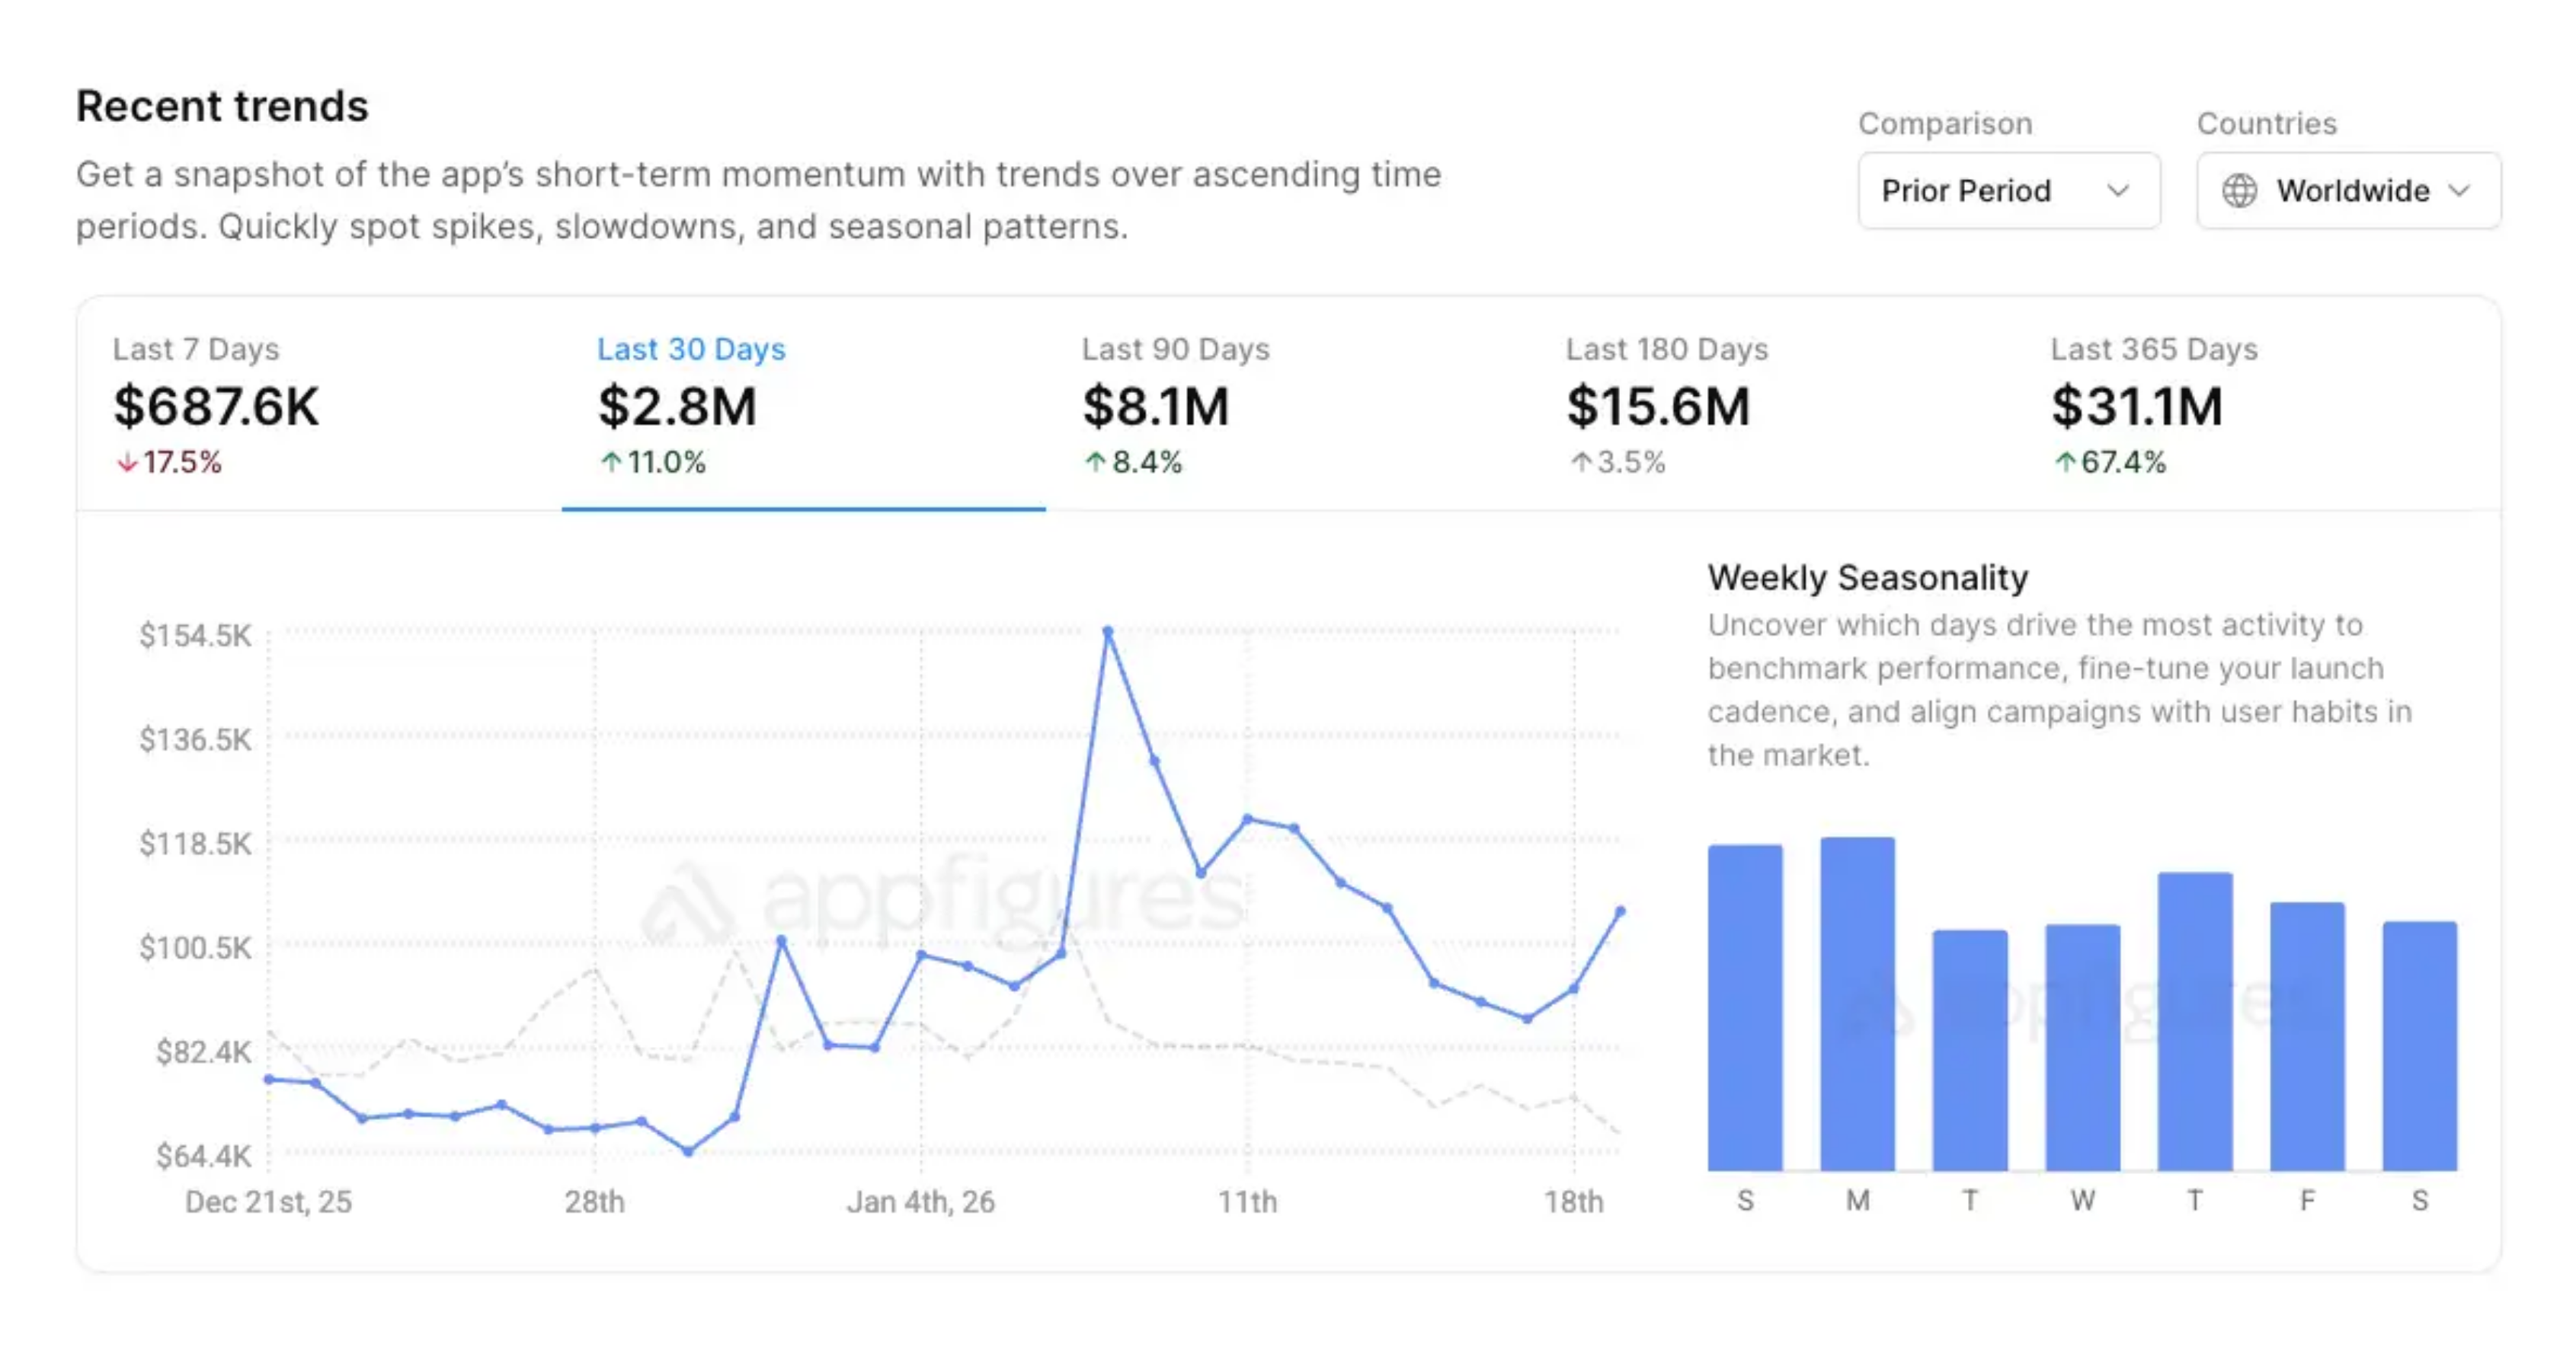The image size is (2576, 1353).
Task: Click the Friday bar in seasonality chart
Action: tap(2307, 1036)
